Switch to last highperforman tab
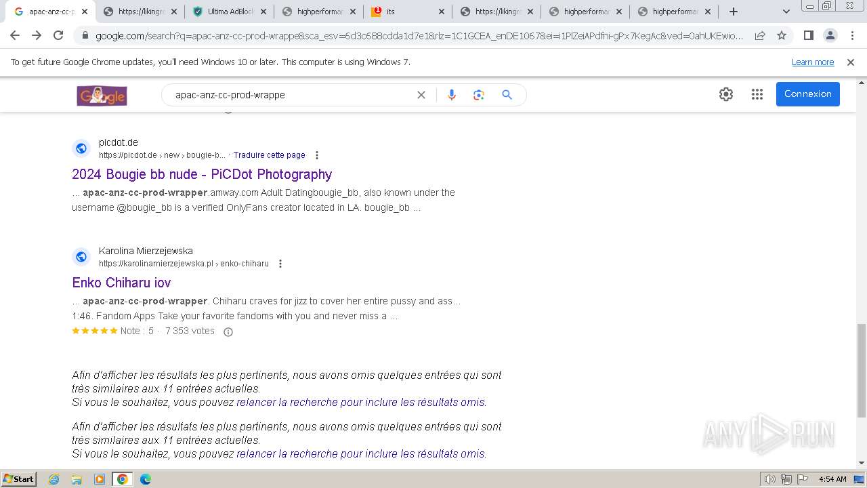Screen dimensions: 867x488 675,12
